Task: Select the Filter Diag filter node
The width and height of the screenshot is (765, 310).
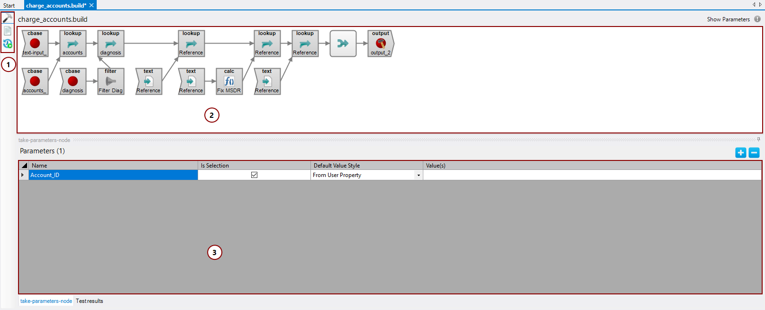Action: point(110,81)
